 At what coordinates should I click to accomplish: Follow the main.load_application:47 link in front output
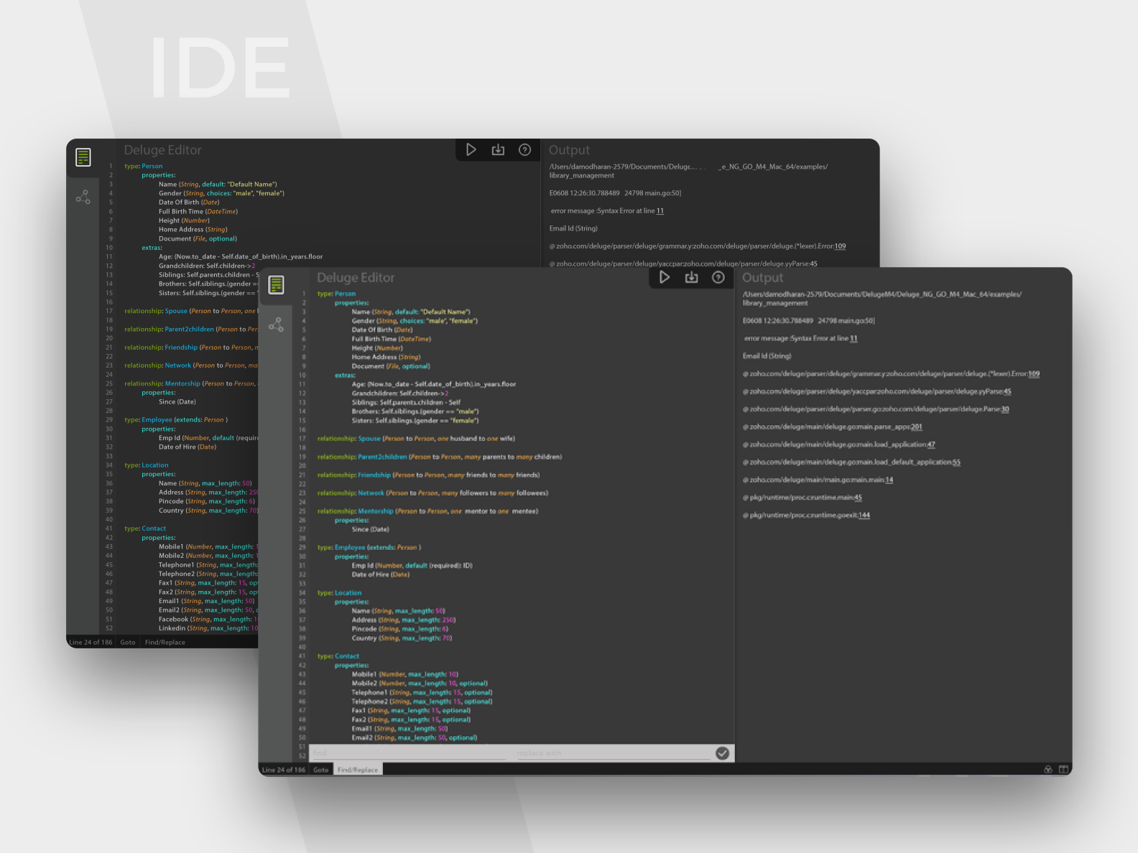click(931, 444)
